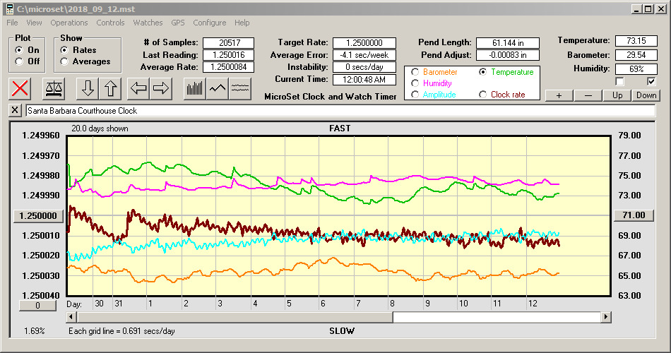Select the Amplitude trace option

(x=415, y=95)
